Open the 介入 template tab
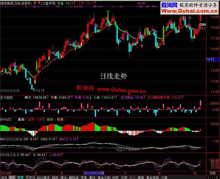The height and width of the screenshot is (179, 220). coord(132,177)
